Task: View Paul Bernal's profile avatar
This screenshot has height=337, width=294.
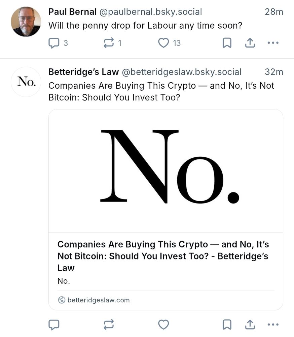Action: (x=26, y=21)
